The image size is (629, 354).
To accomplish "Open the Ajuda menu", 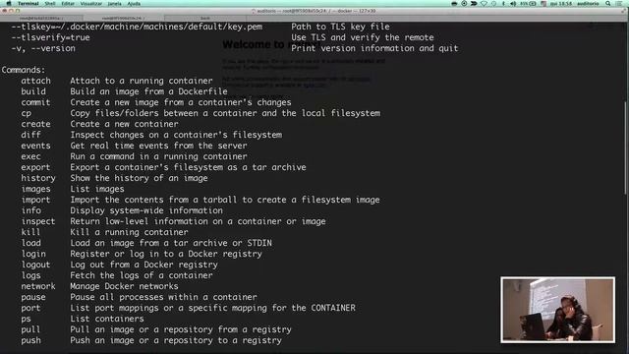I will click(134, 4).
